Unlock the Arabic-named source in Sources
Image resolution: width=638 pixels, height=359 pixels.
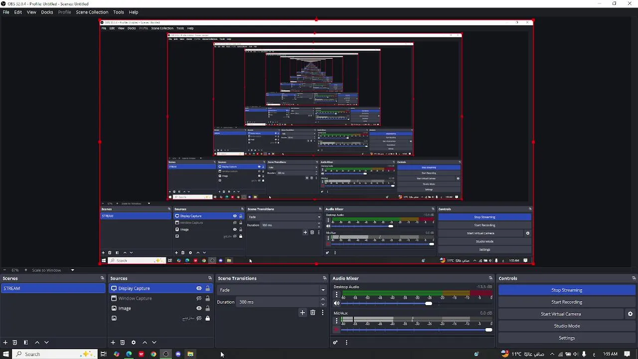207,318
